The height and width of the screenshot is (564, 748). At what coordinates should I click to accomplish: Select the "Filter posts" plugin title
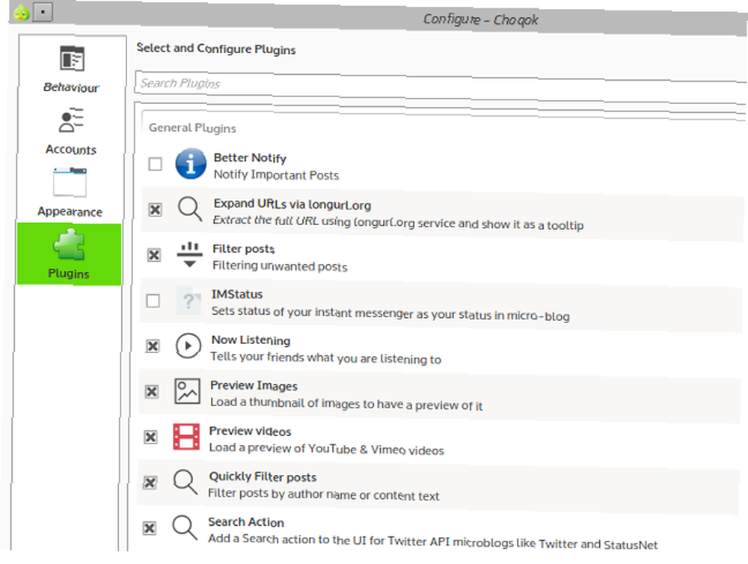pyautogui.click(x=243, y=248)
